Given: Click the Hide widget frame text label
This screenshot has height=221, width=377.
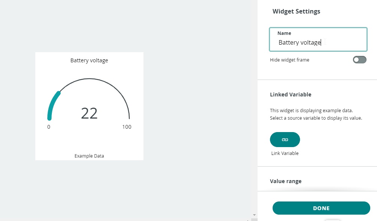Looking at the screenshot, I should pos(290,60).
